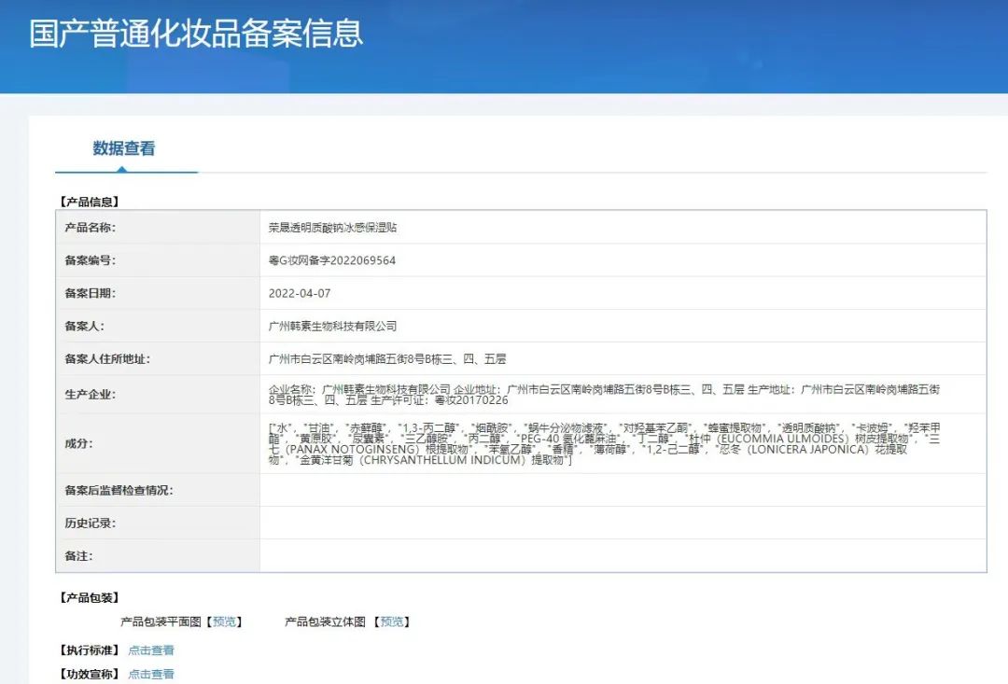Click the filing date 2022-04-07
The height and width of the screenshot is (684, 1008).
pos(300,293)
